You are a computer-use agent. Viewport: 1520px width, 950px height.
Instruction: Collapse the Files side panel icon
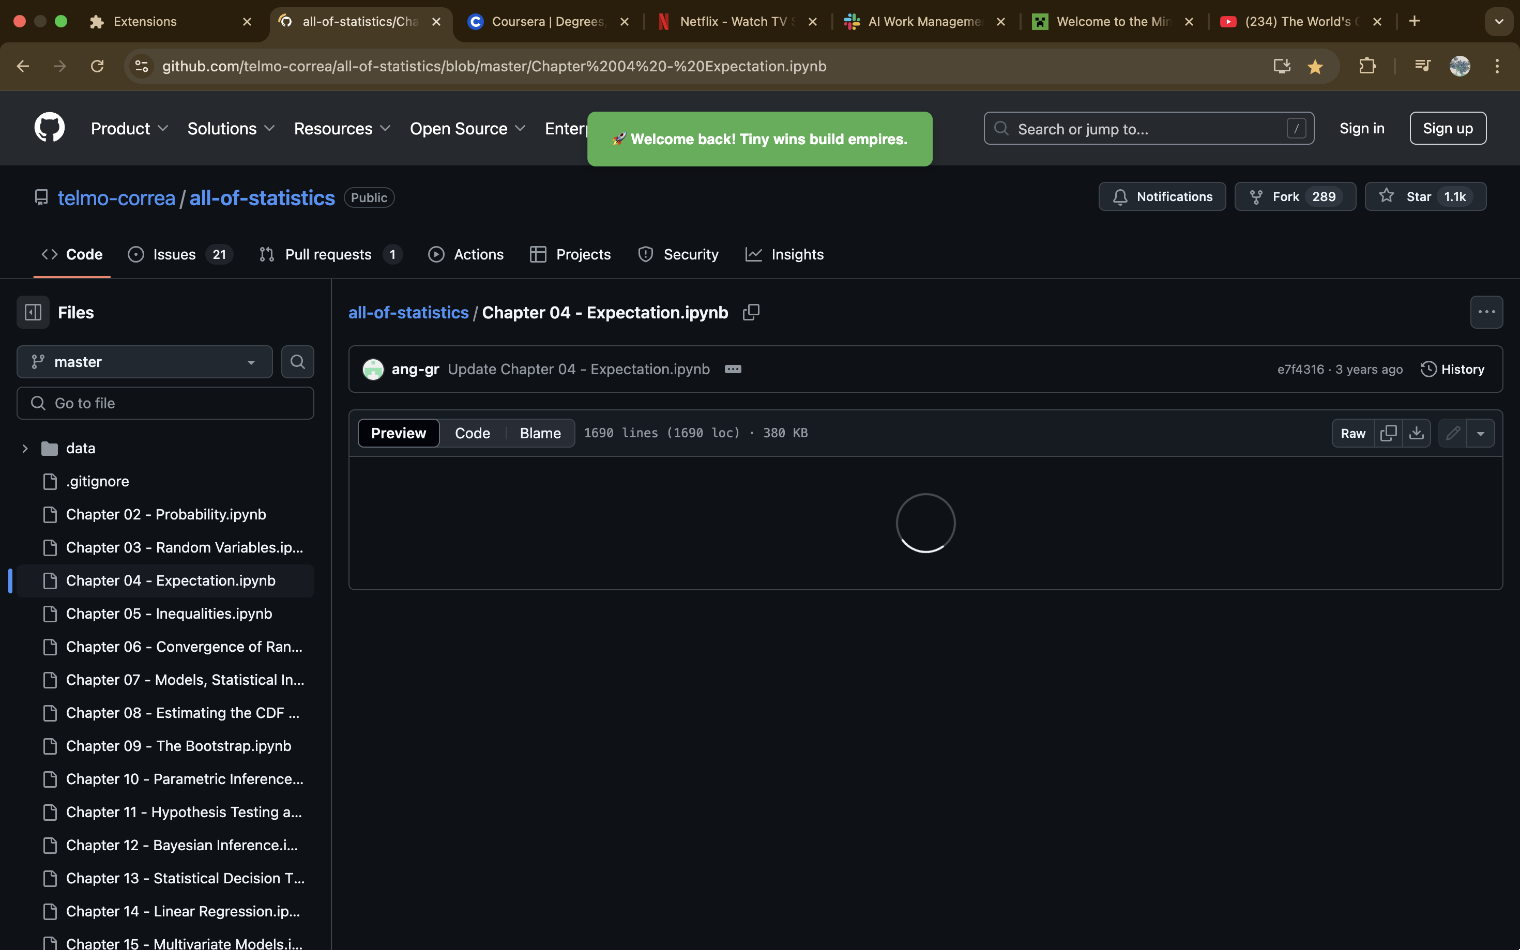(33, 312)
